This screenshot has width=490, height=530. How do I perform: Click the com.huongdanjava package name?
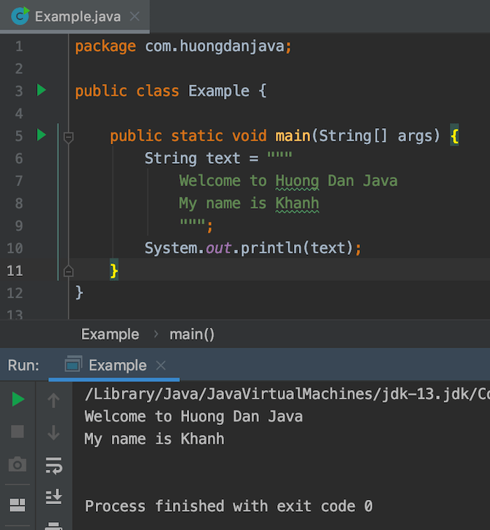[215, 46]
